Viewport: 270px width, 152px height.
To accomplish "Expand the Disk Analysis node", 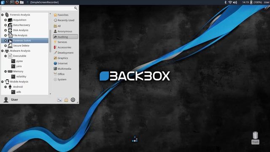I will [5, 30].
